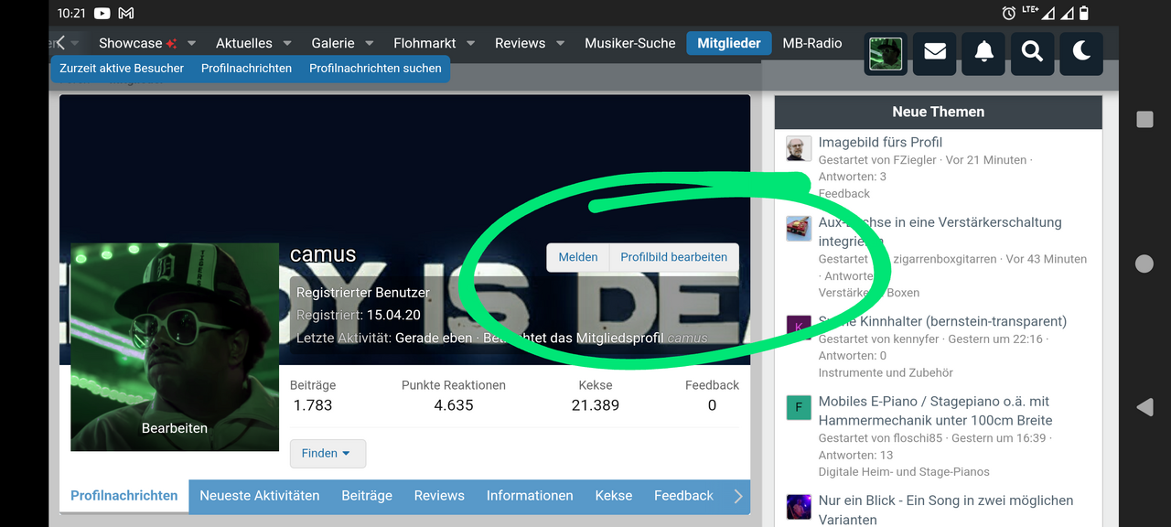Expand Galerie dropdown arrow
Screen dimensions: 1171x527
tap(370, 43)
